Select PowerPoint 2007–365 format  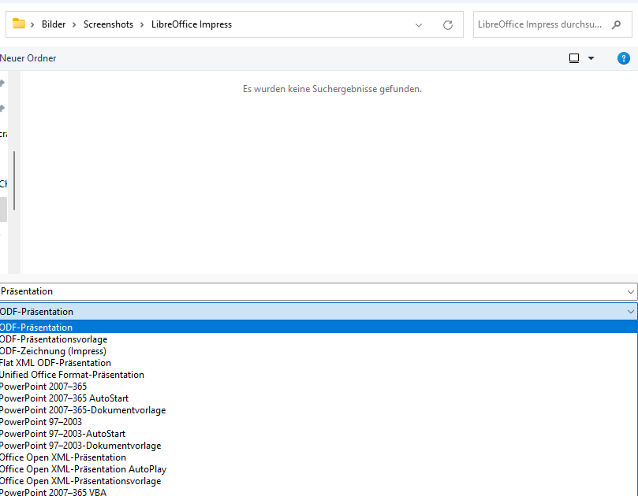(43, 387)
